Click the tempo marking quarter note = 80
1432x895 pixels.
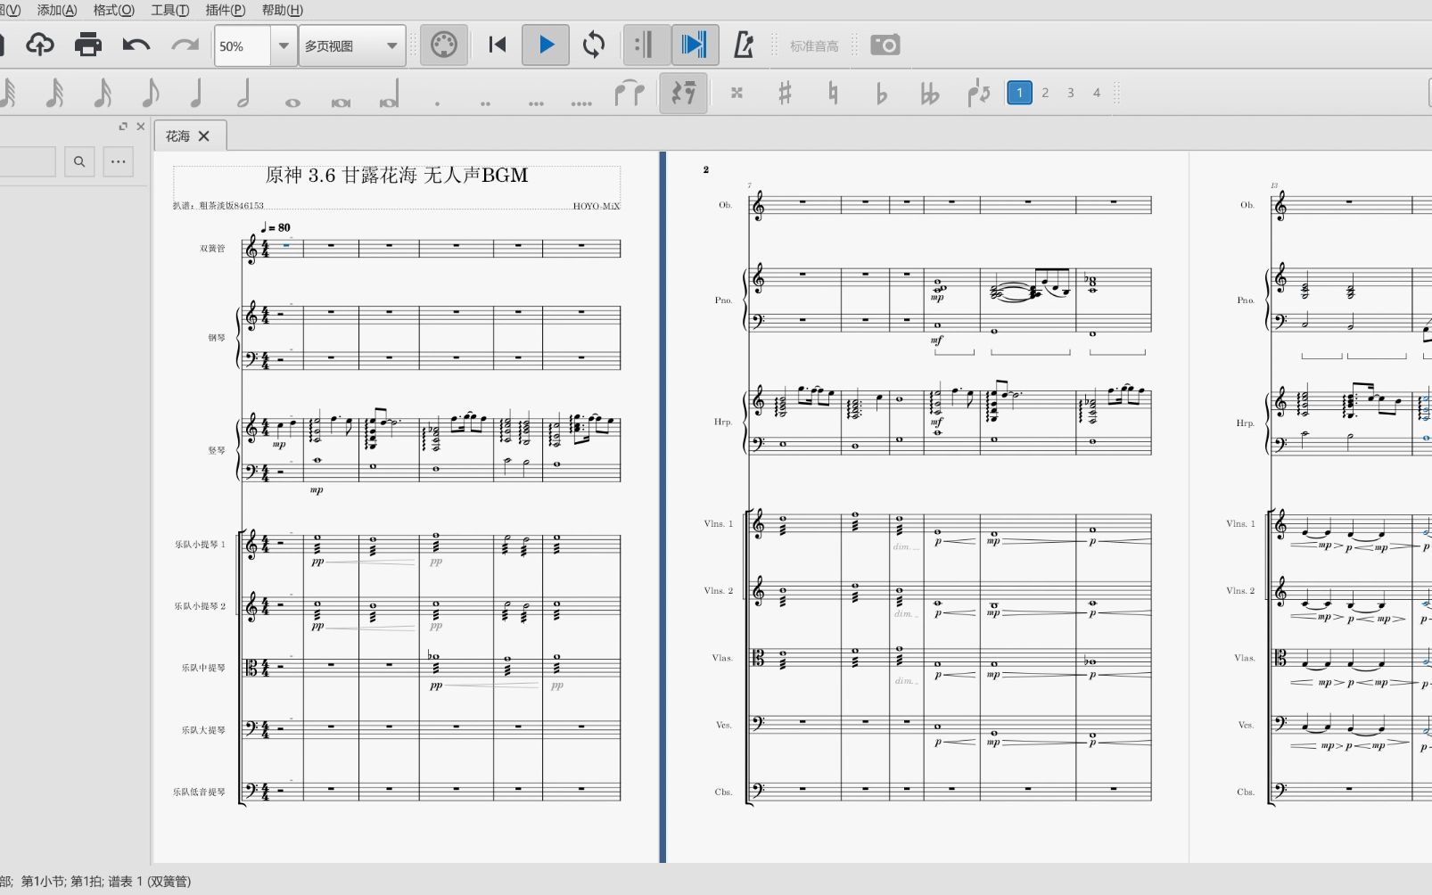[x=276, y=227]
